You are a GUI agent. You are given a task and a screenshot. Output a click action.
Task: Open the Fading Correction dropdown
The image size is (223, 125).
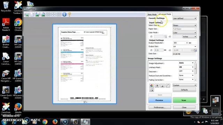186,80
